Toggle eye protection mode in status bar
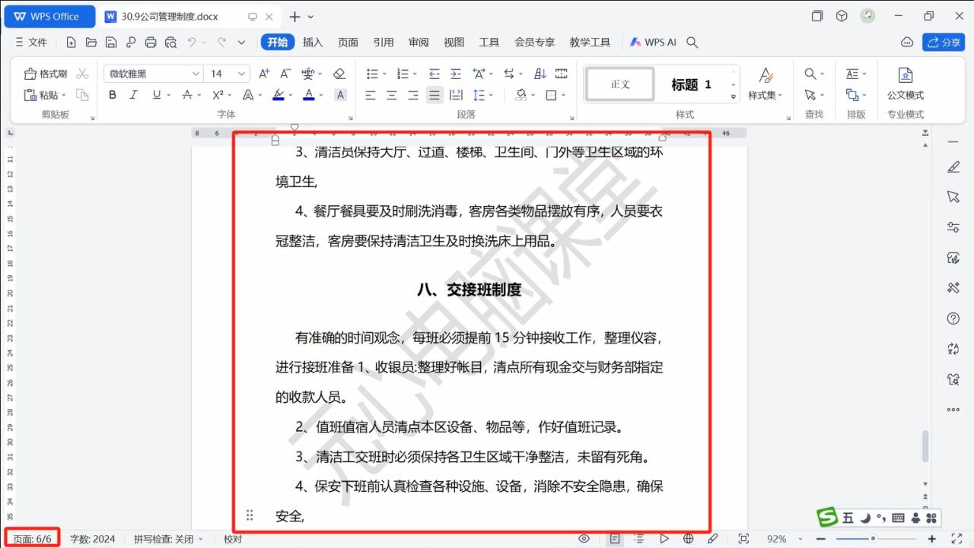This screenshot has width=974, height=548. (584, 539)
